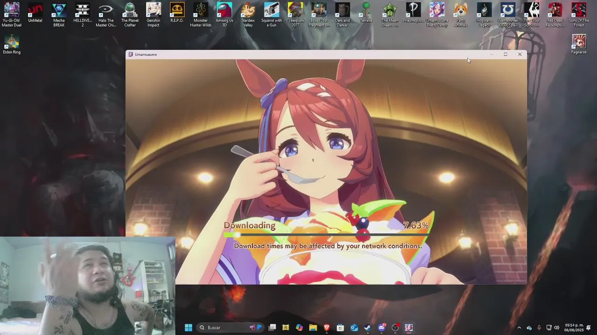Launch Brave browser from the taskbar
The width and height of the screenshot is (597, 335).
pos(327,328)
